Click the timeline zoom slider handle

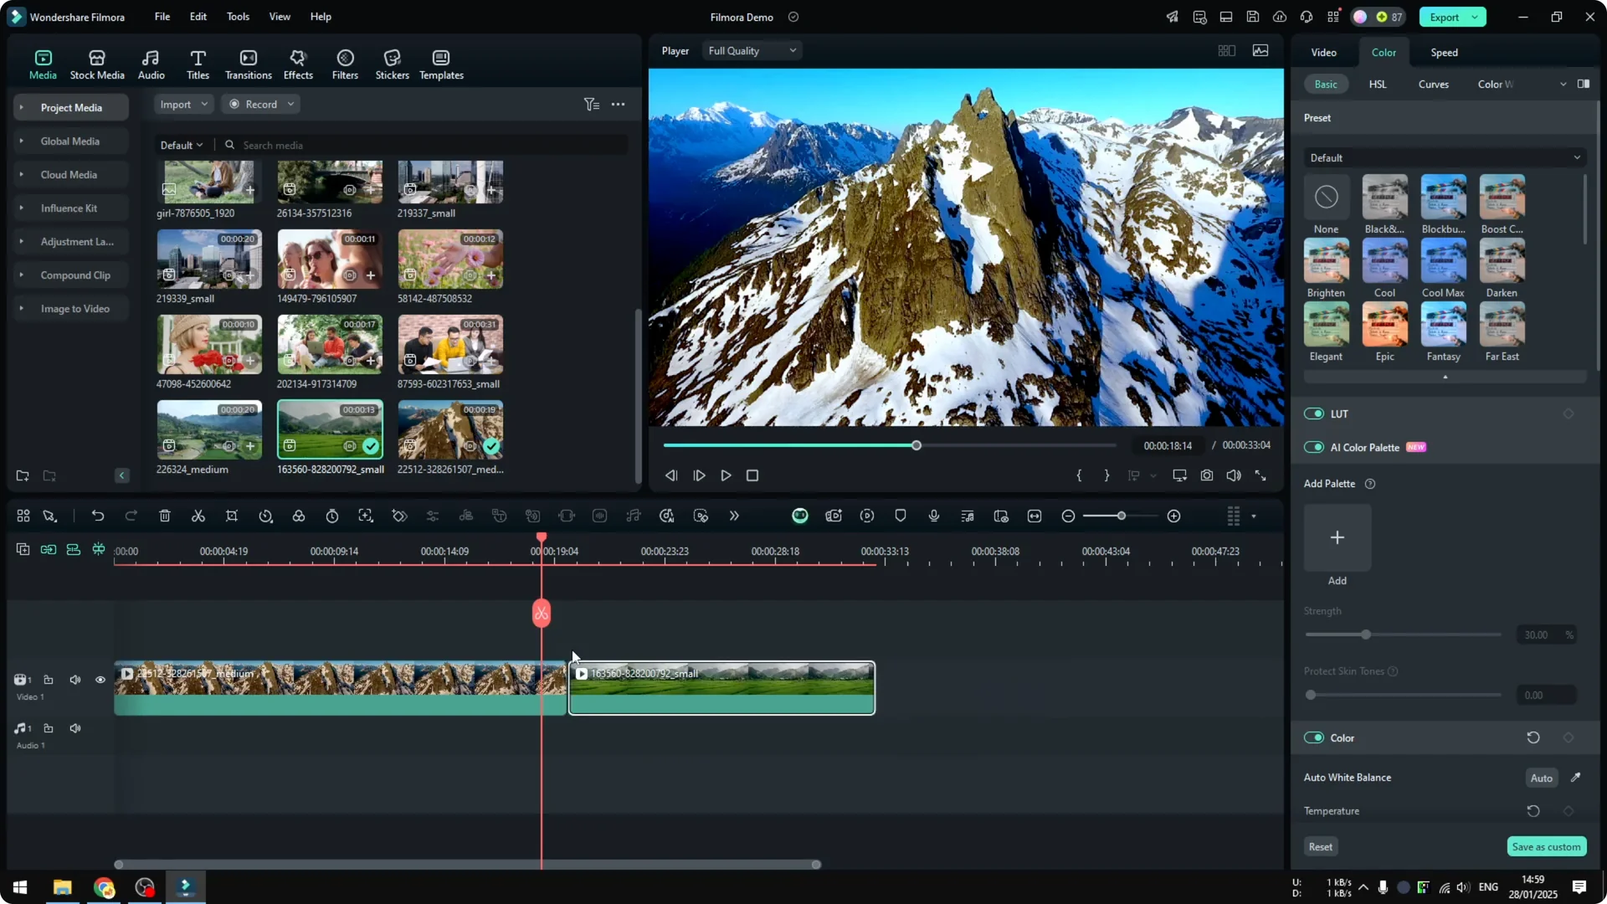tap(1121, 516)
